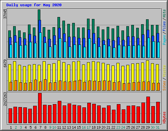The height and width of the screenshot is (131, 168).
Task: Click day label 11 on the x-axis
Action: (59, 127)
